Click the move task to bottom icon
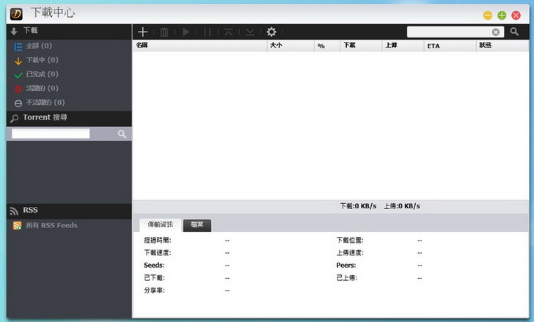Viewport: 534px width, 322px height. [x=250, y=32]
